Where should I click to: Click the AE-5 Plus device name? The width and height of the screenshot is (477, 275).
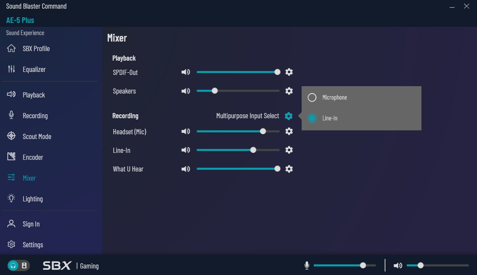point(20,20)
